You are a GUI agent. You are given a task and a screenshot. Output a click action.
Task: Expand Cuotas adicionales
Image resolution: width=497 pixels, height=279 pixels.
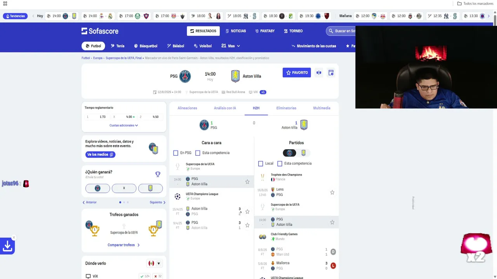tap(123, 126)
